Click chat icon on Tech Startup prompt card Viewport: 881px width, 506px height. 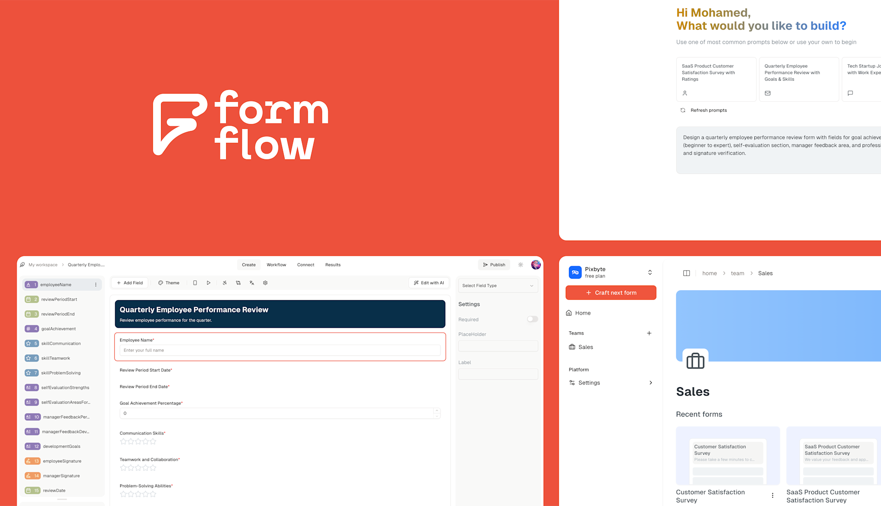[x=850, y=93]
